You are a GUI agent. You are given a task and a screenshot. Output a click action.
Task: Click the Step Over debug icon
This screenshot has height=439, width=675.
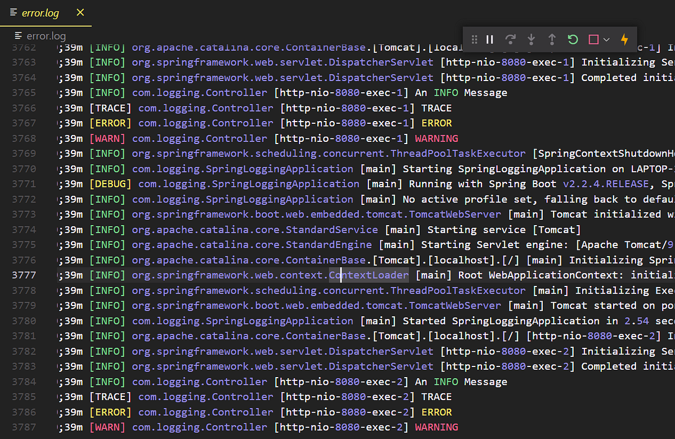pyautogui.click(x=511, y=39)
